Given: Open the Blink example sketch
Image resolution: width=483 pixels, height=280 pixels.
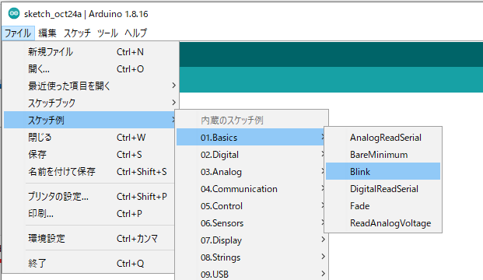Looking at the screenshot, I should [383, 172].
